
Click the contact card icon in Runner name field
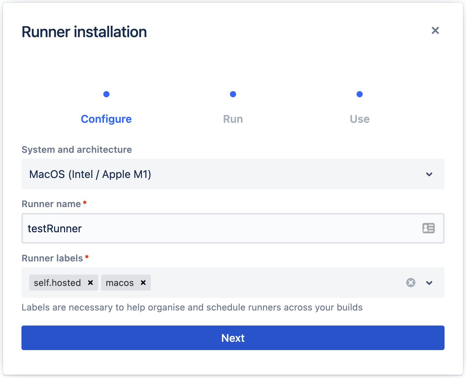click(428, 228)
